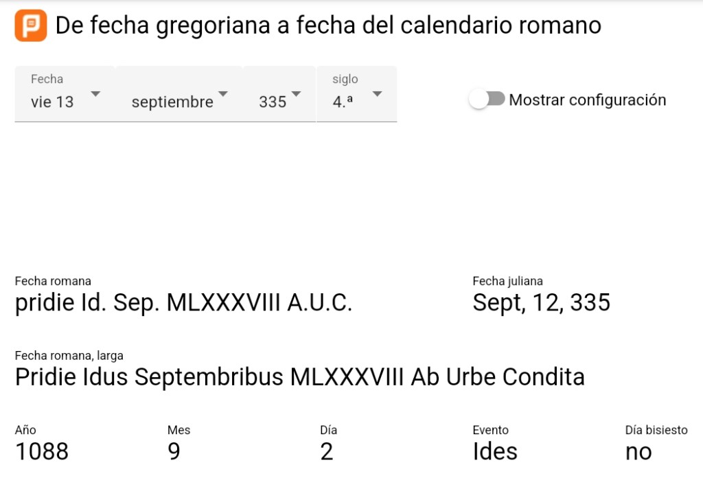The height and width of the screenshot is (498, 703).
Task: Click the Evento field label
Action: [490, 430]
